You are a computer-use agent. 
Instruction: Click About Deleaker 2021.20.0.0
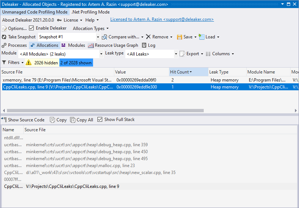pyautogui.click(x=28, y=20)
